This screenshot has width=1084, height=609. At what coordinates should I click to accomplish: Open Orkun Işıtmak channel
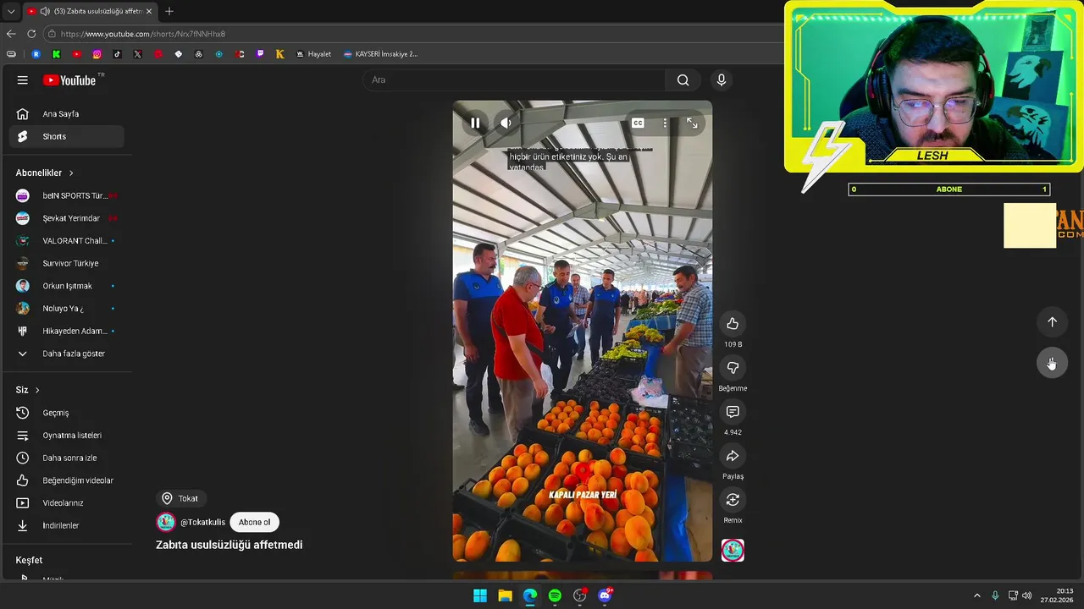[68, 286]
